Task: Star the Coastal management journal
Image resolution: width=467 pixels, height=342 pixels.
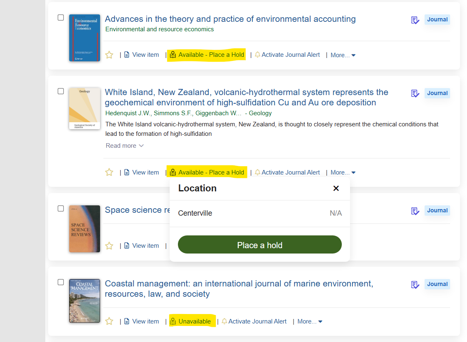Action: coord(109,321)
